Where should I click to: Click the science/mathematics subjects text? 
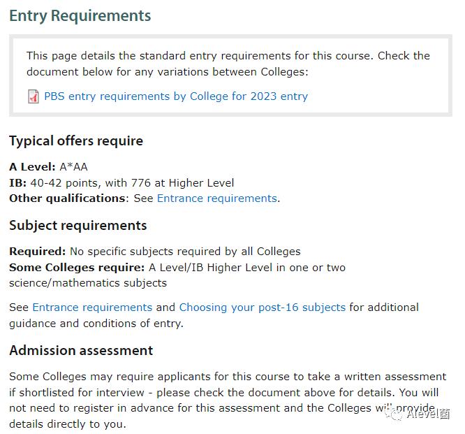pos(88,283)
